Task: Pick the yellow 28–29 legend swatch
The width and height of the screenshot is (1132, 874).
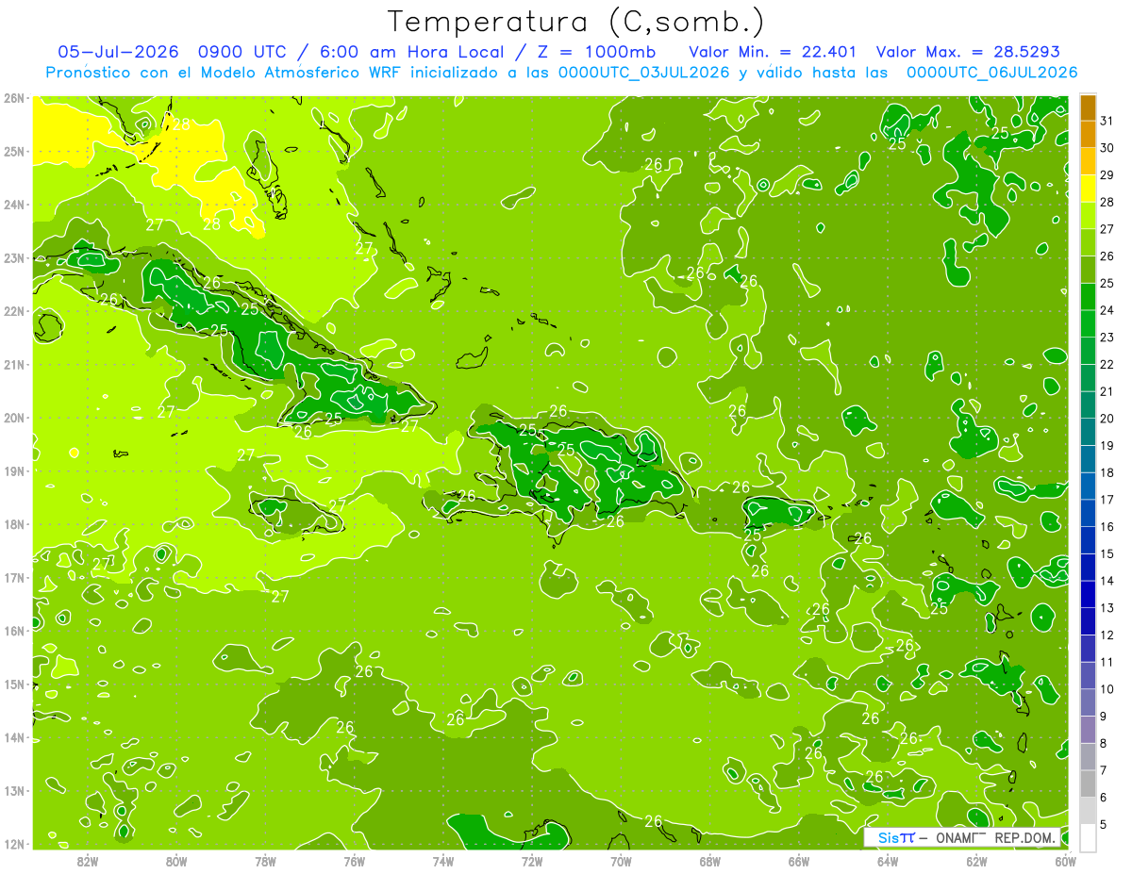Action: (x=1088, y=189)
